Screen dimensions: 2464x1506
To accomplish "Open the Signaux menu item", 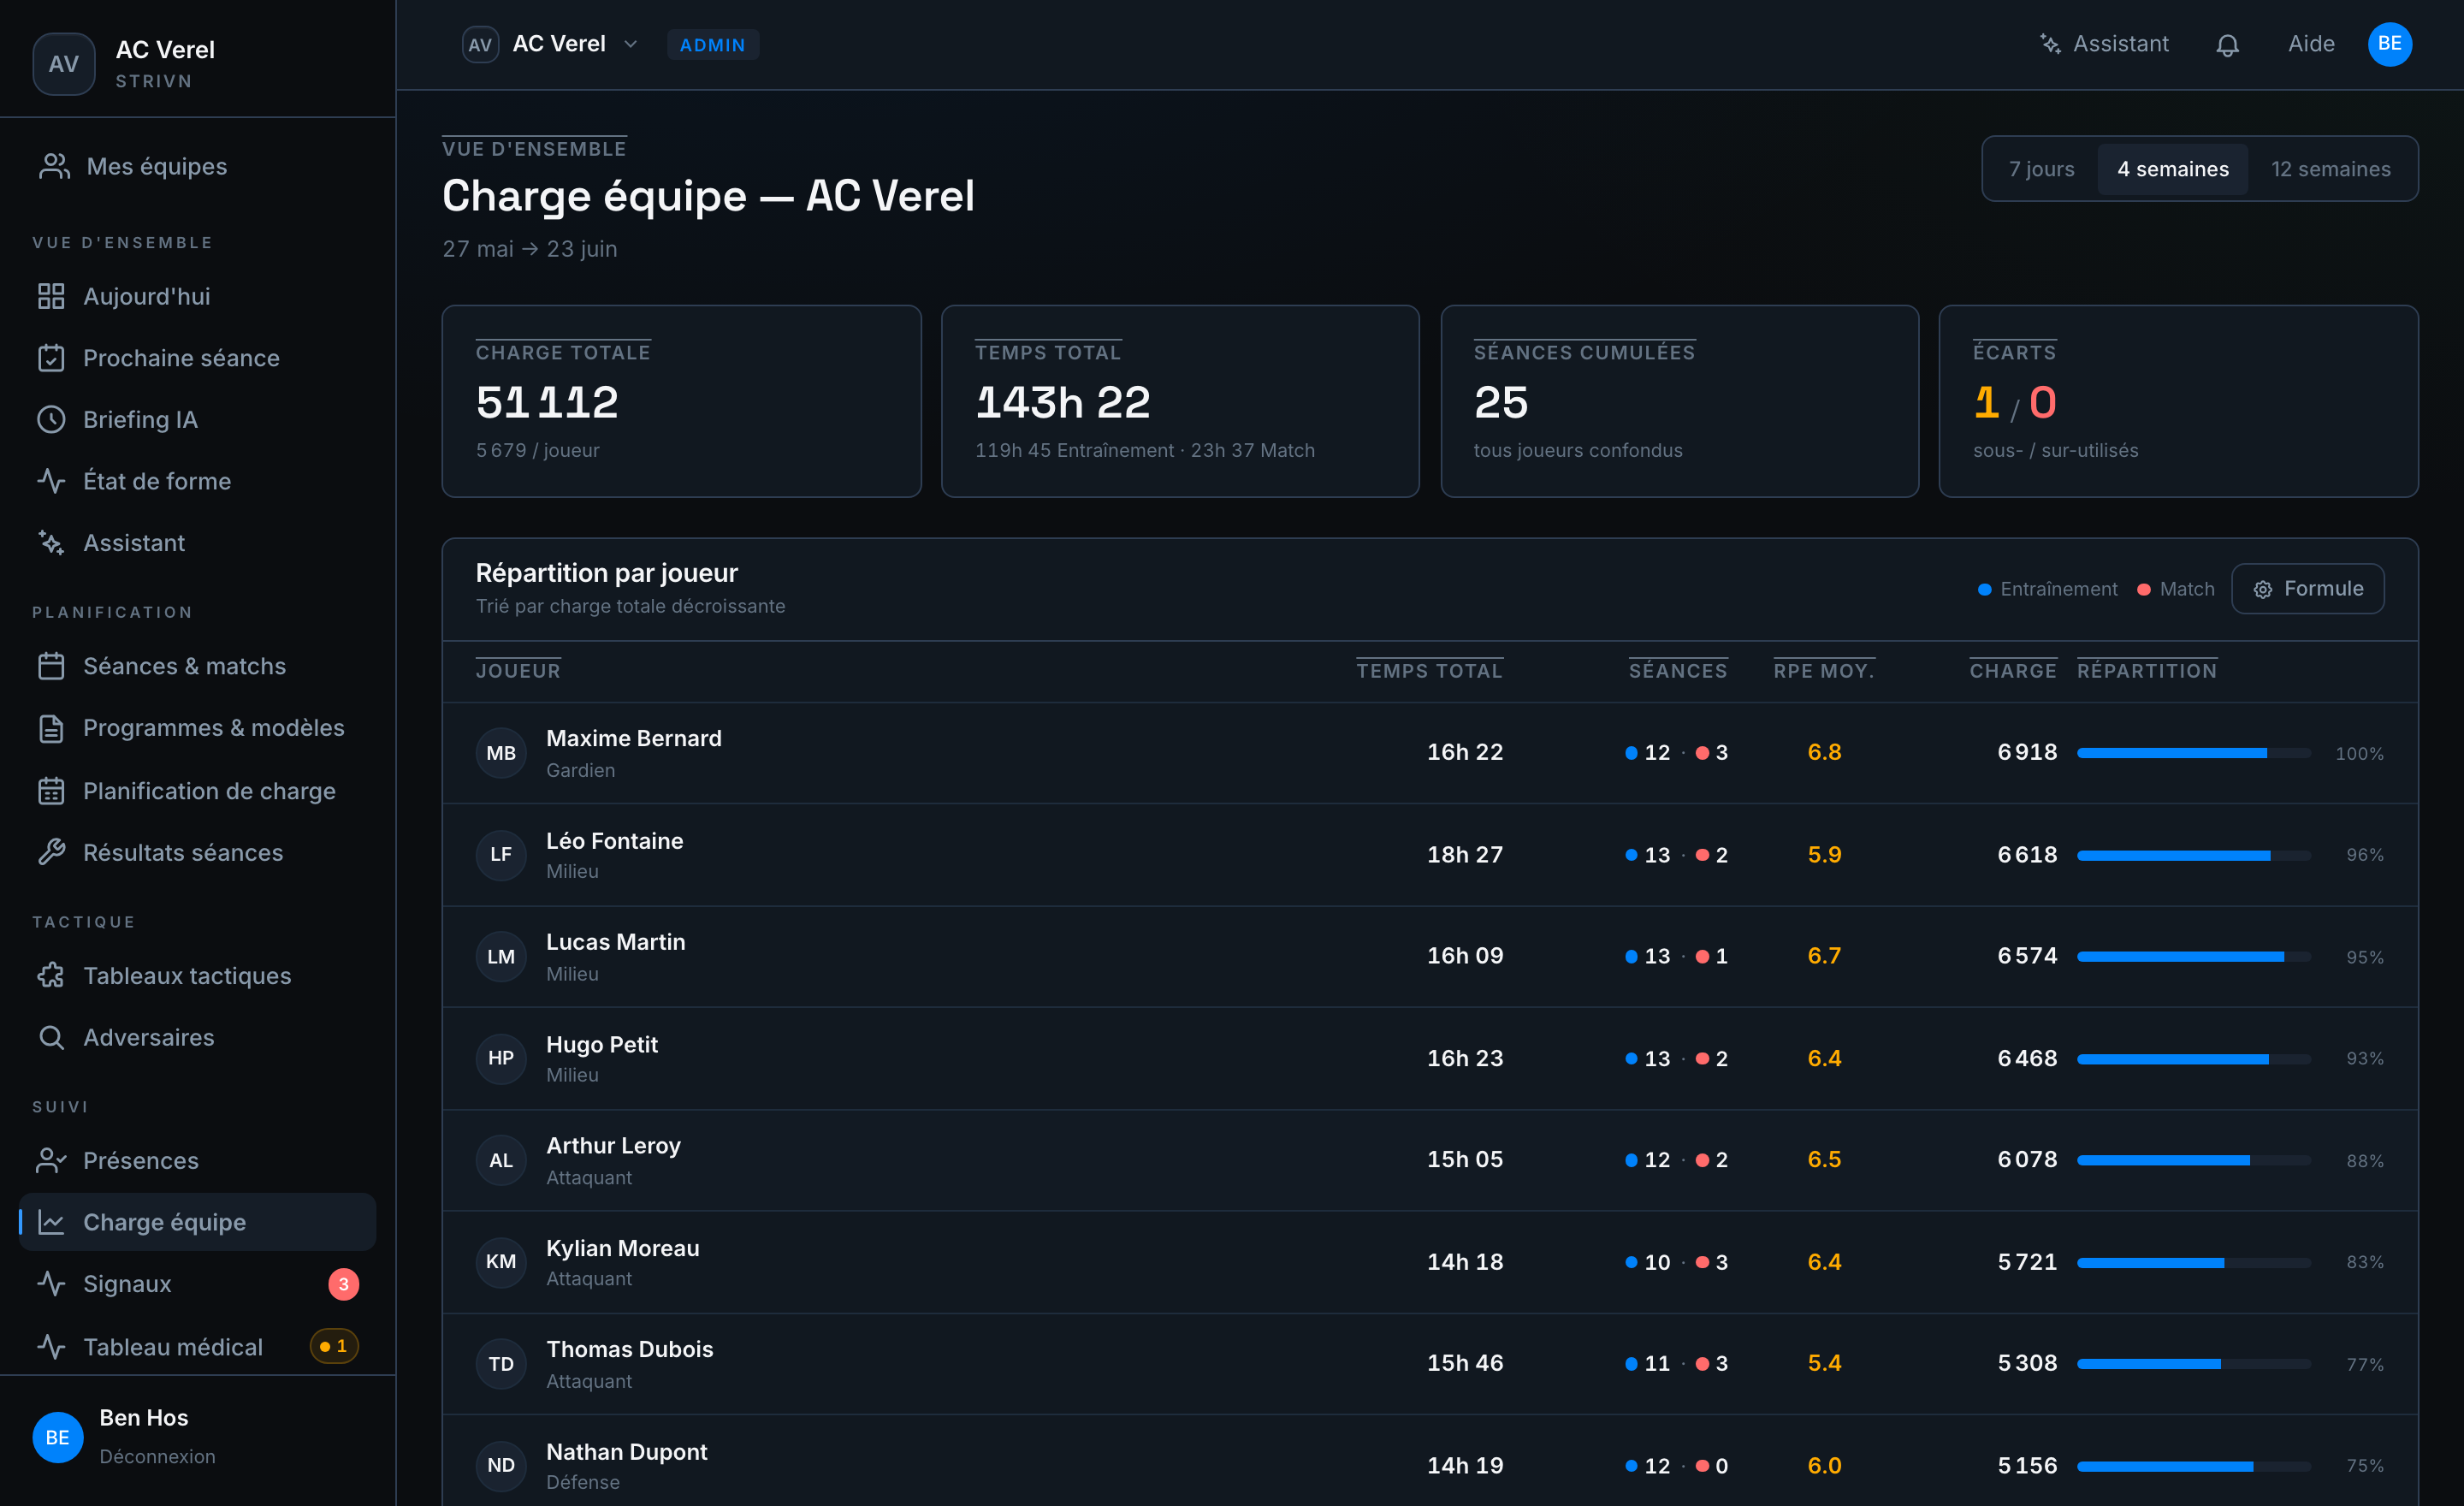I will [197, 1284].
